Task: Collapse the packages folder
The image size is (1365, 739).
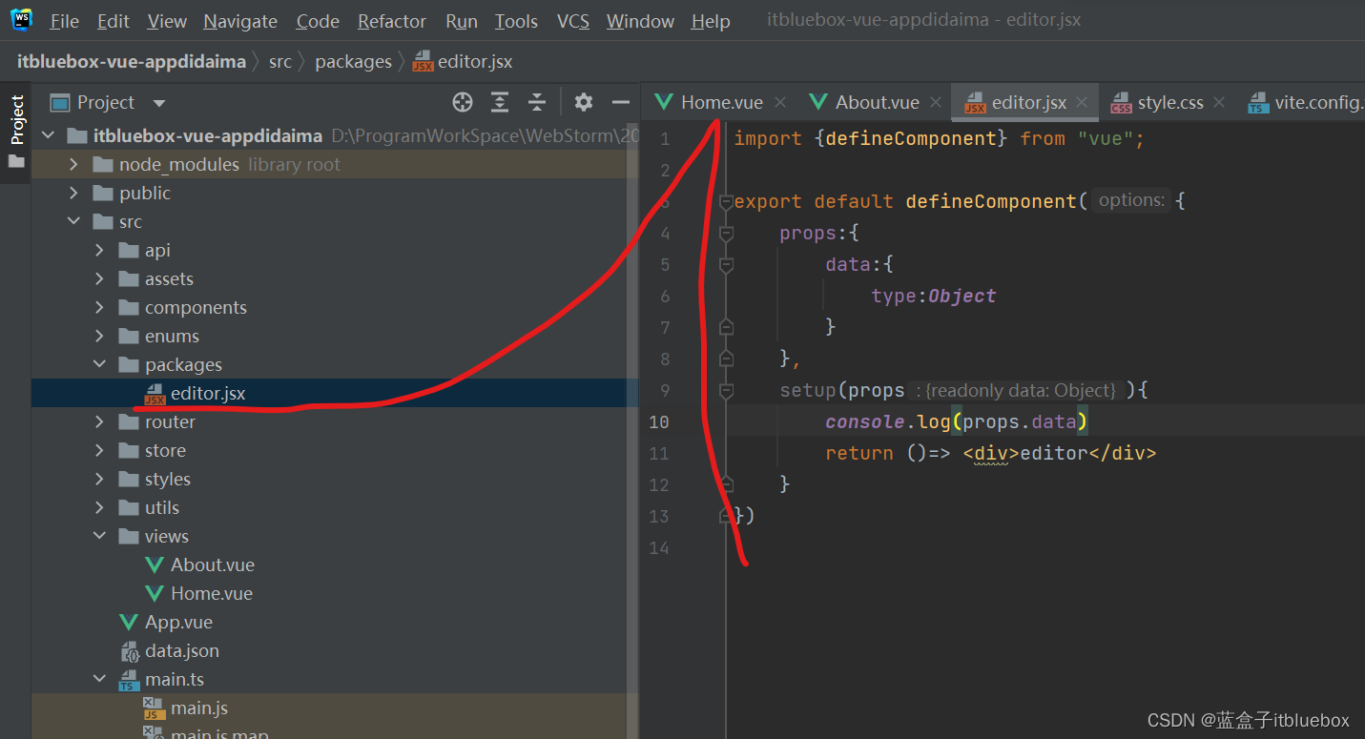Action: (100, 364)
